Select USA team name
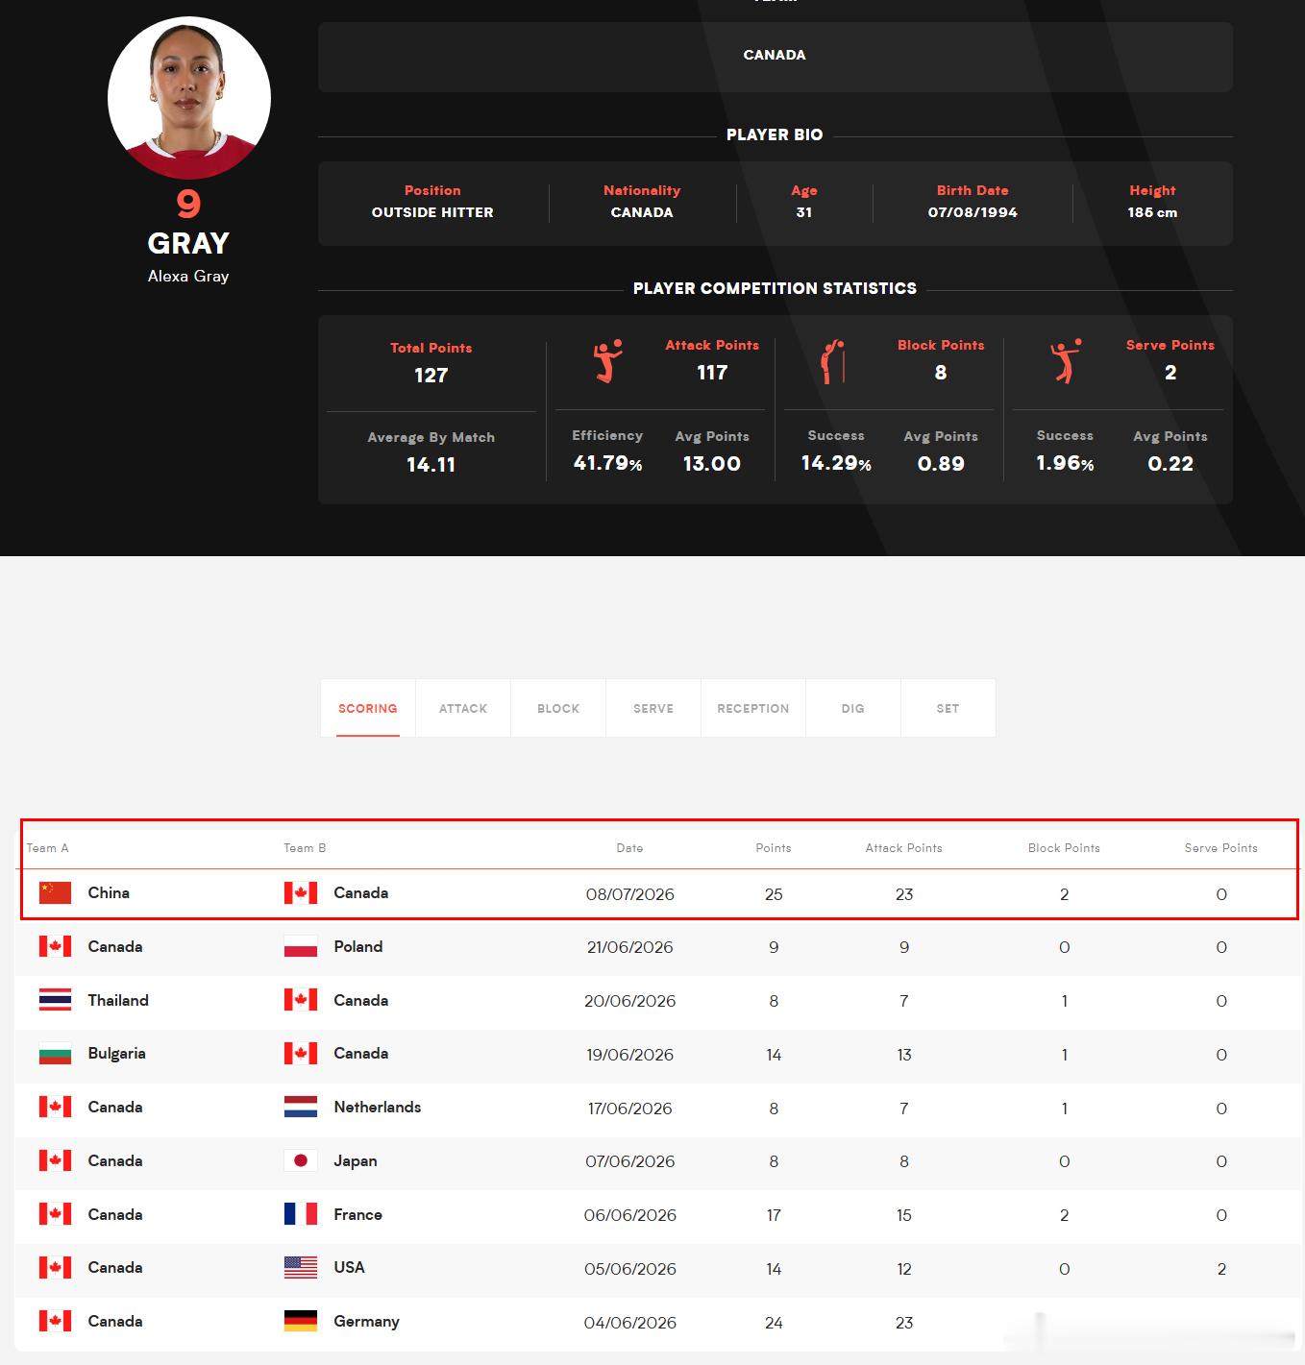 point(350,1267)
